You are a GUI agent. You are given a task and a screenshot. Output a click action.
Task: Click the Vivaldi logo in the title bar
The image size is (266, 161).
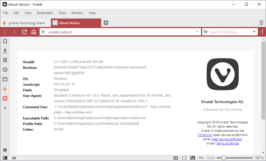[5, 4]
